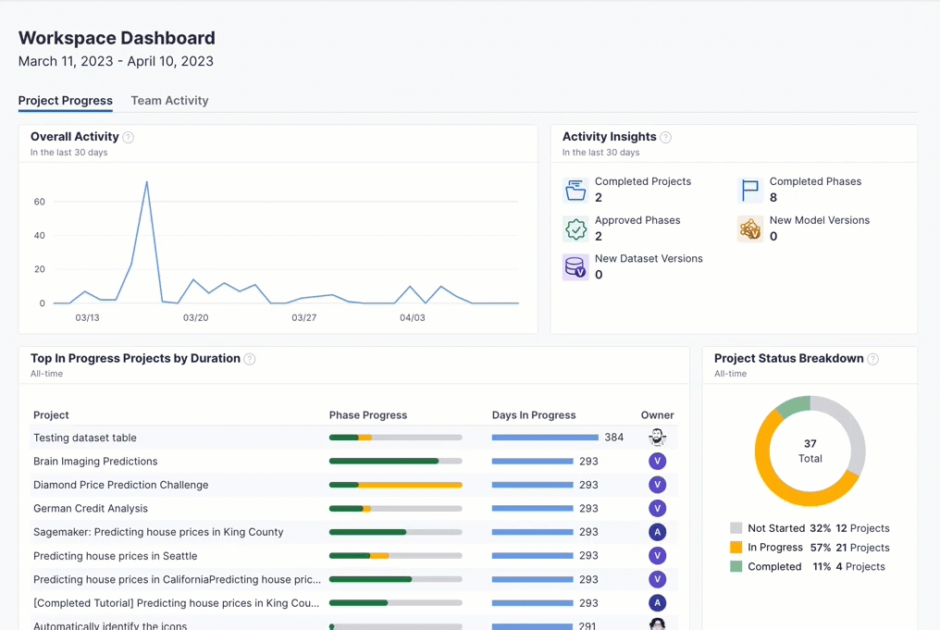Click help icon beside Top In Progress Projects
Viewport: 940px width, 630px height.
[x=250, y=359]
